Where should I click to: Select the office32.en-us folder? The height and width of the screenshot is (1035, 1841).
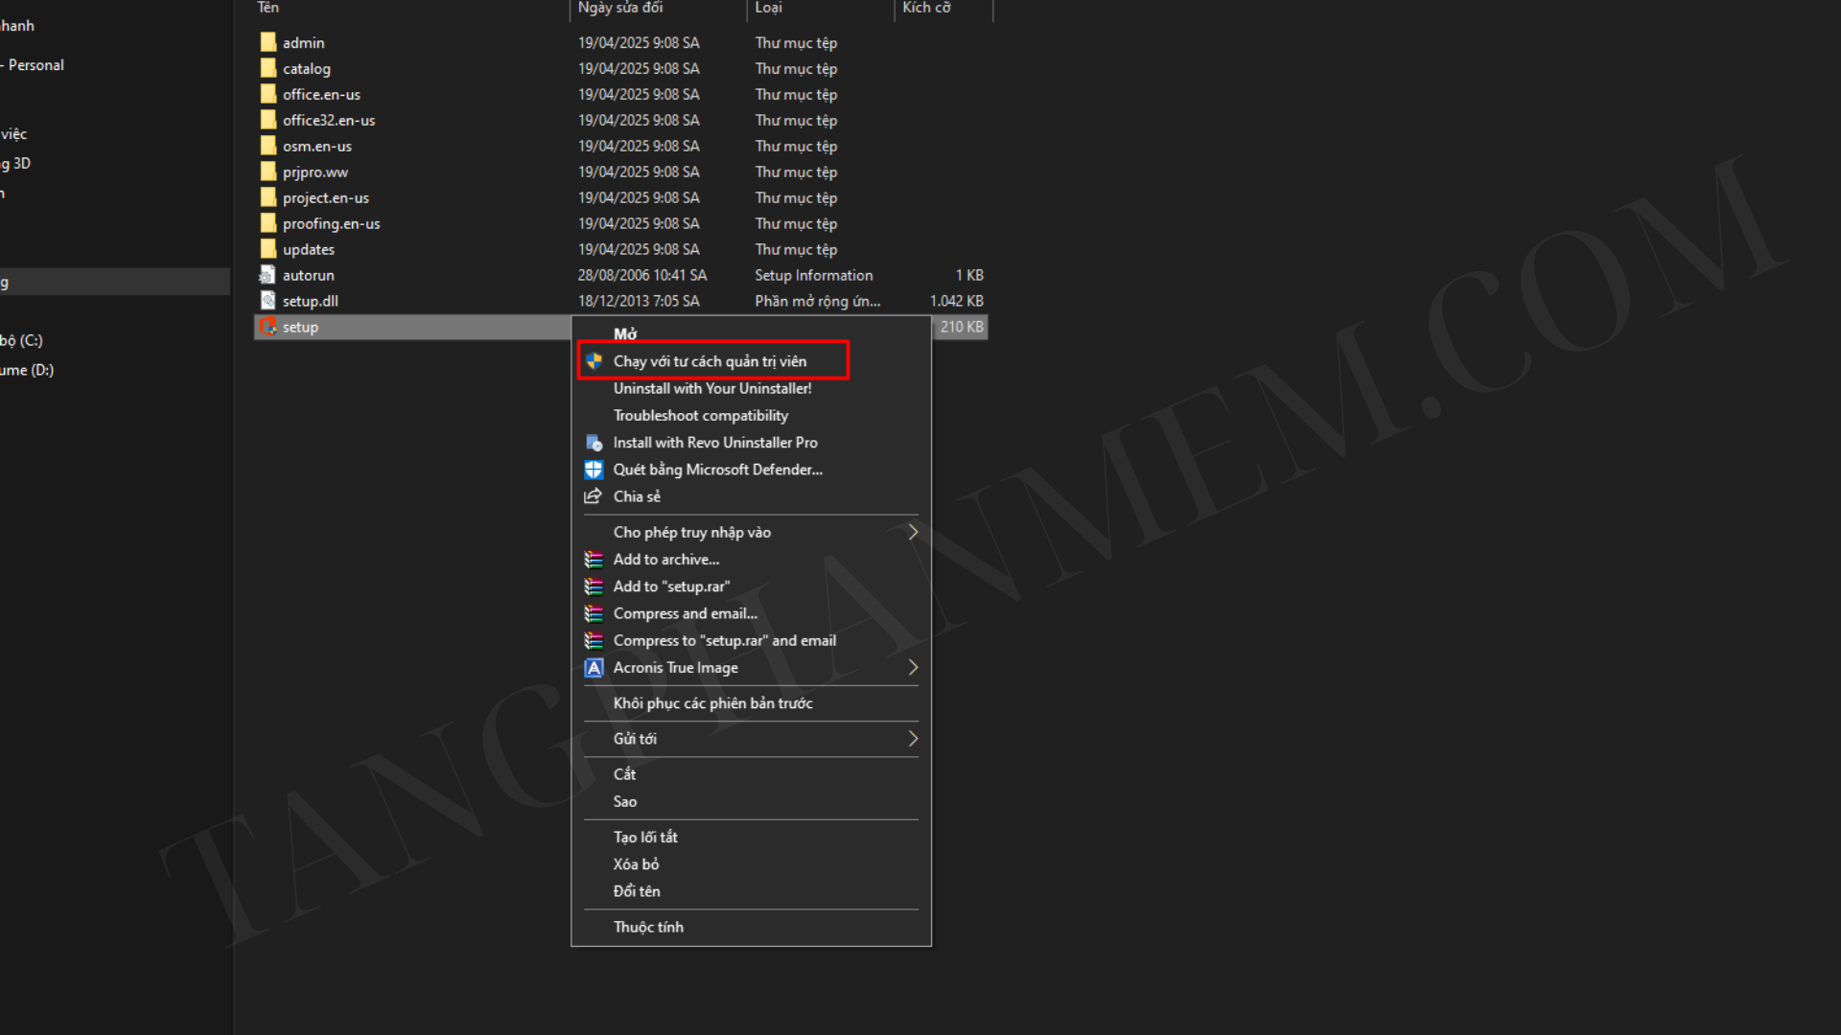328,121
